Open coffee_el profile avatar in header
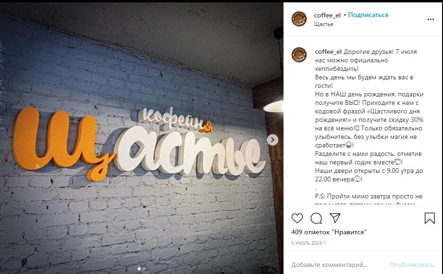This screenshot has height=274, width=443. click(x=299, y=19)
